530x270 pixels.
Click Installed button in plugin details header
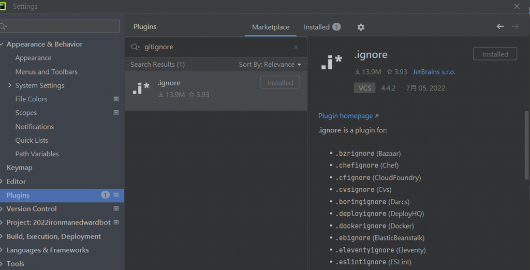(x=495, y=54)
